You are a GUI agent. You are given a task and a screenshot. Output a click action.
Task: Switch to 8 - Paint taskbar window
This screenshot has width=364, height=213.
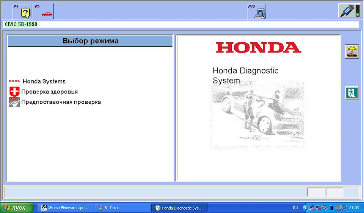click(122, 208)
